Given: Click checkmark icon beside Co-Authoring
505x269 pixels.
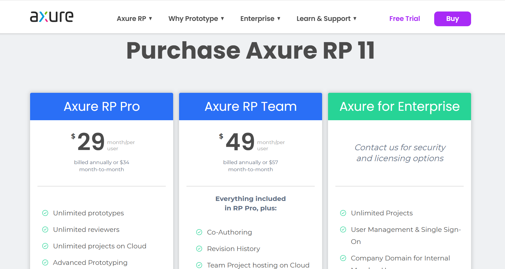Looking at the screenshot, I should coord(199,232).
